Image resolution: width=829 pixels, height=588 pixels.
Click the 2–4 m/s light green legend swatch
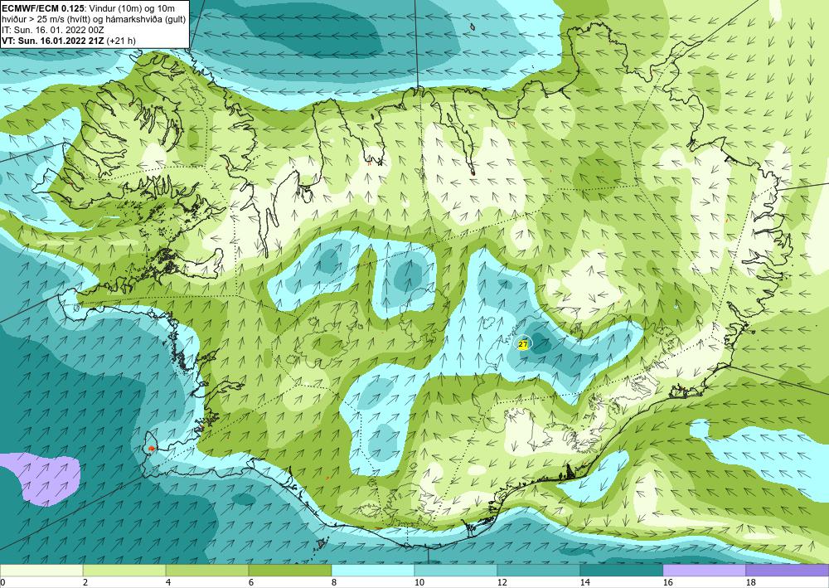pyautogui.click(x=124, y=571)
